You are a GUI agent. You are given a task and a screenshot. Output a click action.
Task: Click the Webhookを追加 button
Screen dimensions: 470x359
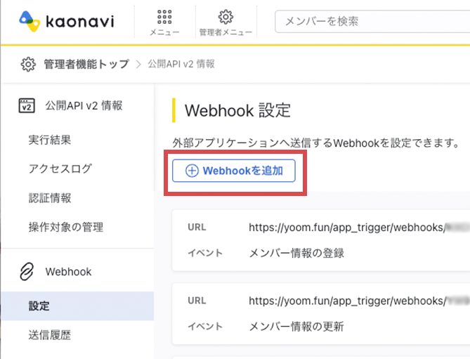(x=234, y=171)
